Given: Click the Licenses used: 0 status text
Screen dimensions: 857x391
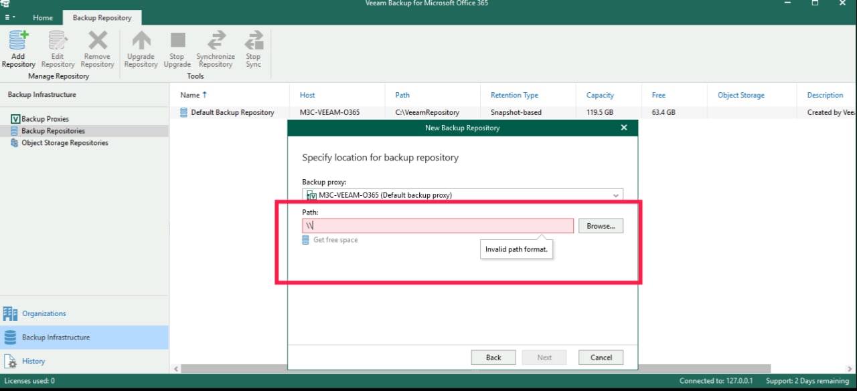Looking at the screenshot, I should click(x=29, y=381).
